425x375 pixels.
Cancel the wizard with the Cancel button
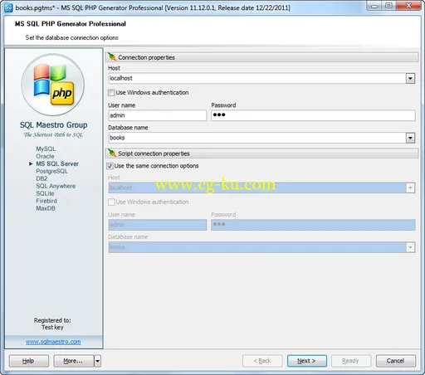click(396, 361)
